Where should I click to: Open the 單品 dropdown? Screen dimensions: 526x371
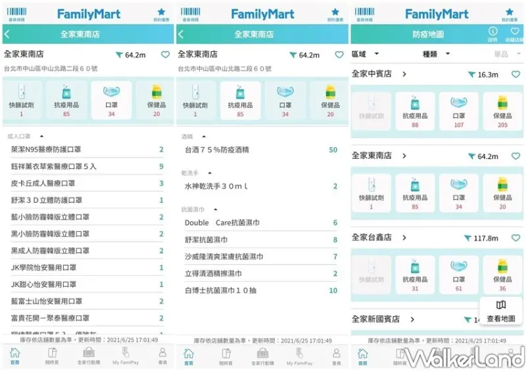point(508,54)
